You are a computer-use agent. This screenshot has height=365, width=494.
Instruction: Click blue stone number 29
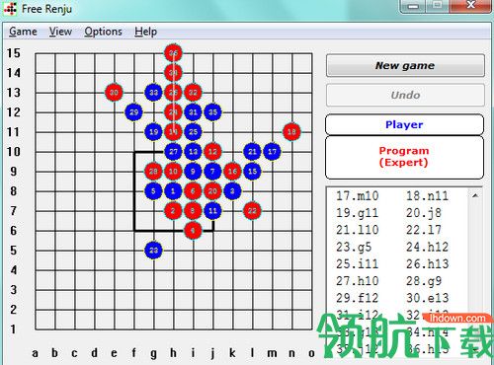click(133, 112)
